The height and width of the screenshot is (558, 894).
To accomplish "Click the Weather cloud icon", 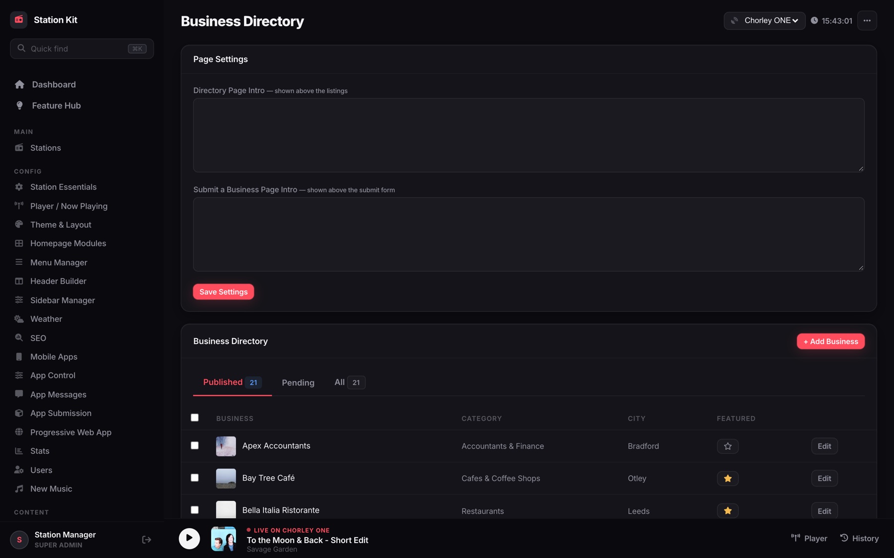I will pyautogui.click(x=19, y=319).
